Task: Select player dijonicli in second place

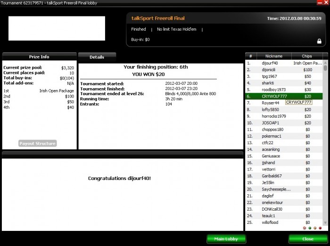Action: click(x=284, y=70)
